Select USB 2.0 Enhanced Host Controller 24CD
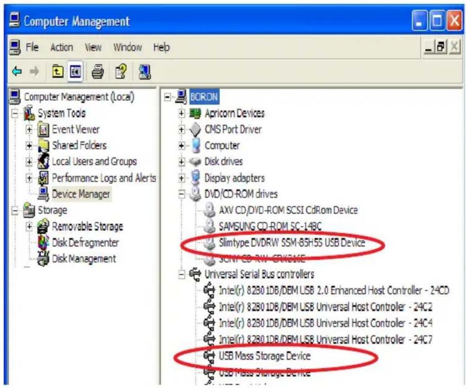 pyautogui.click(x=334, y=290)
